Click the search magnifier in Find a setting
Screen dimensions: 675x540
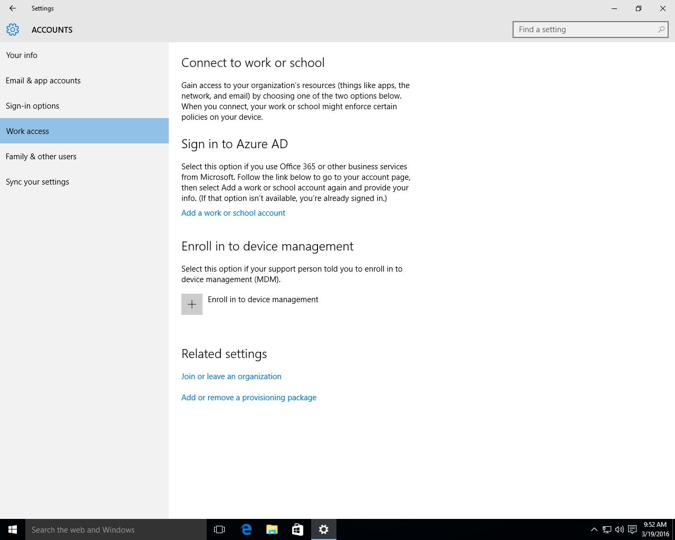point(661,30)
